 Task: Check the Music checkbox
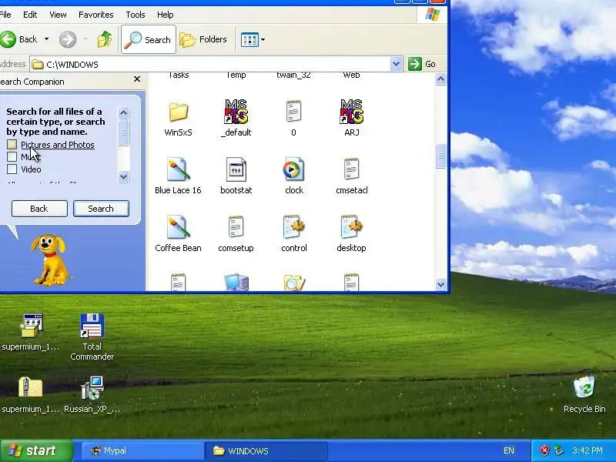pyautogui.click(x=12, y=157)
